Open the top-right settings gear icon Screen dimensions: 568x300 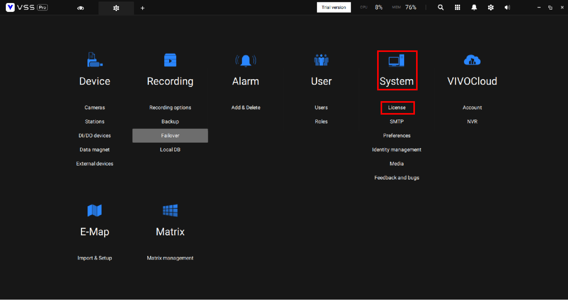[491, 7]
